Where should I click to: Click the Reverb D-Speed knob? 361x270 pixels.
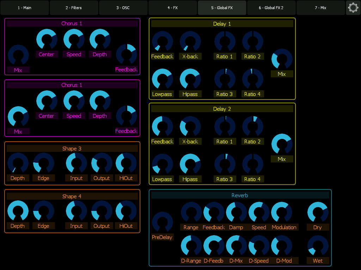pos(259,246)
